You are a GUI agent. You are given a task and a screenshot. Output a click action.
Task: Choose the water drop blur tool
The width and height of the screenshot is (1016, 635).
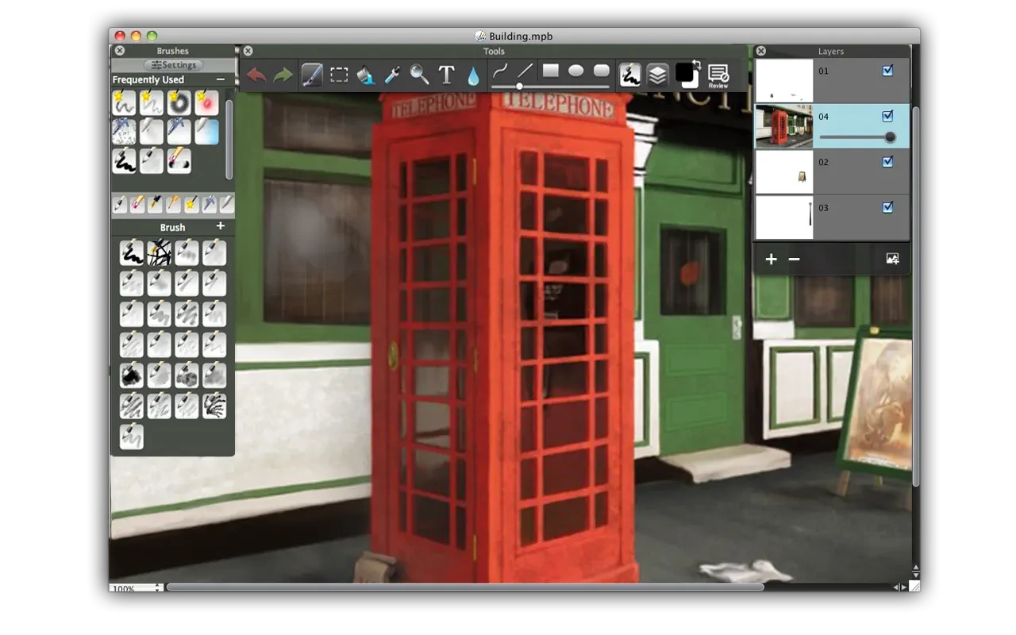click(473, 76)
